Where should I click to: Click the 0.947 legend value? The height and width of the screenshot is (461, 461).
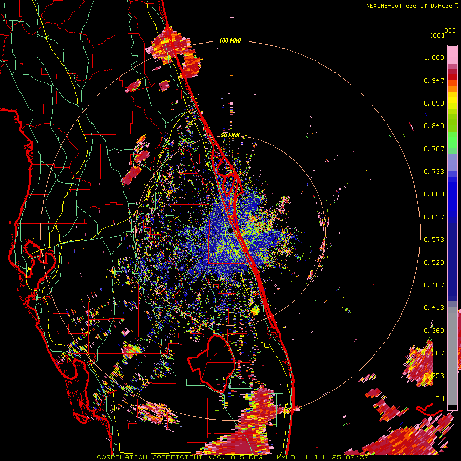(434, 80)
